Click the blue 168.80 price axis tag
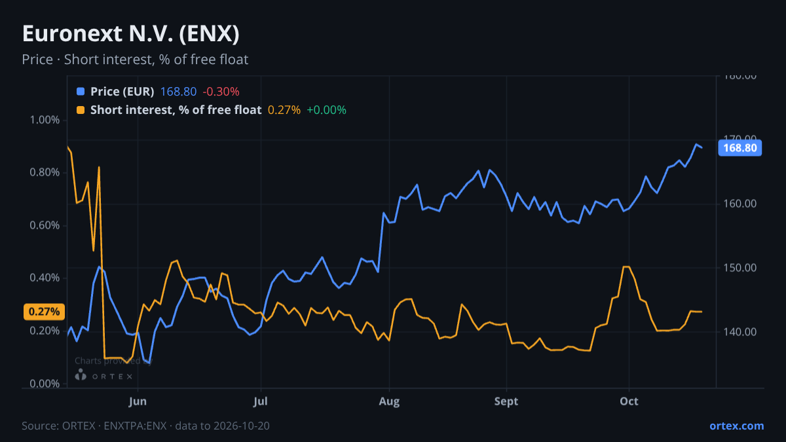 [740, 148]
